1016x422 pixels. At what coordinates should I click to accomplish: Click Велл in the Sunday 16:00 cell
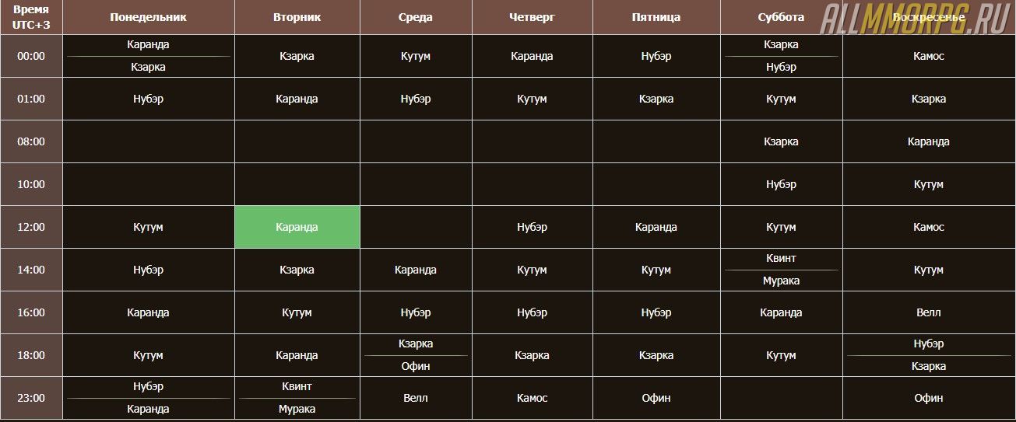click(x=928, y=312)
